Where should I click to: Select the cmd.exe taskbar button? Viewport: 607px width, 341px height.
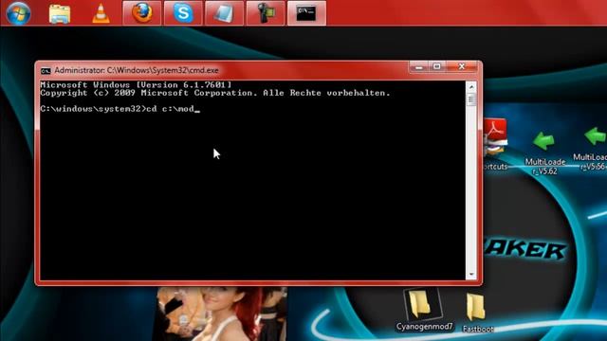click(x=306, y=12)
